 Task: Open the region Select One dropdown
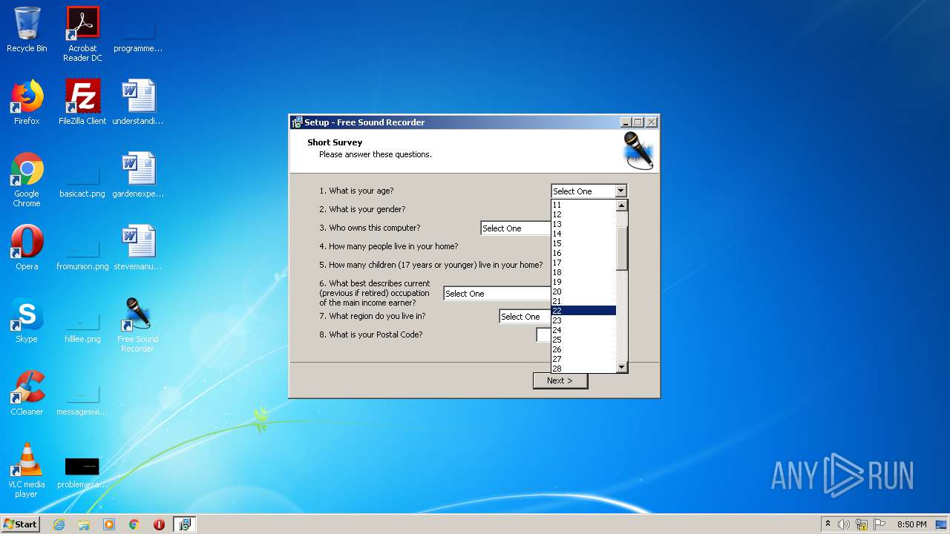click(525, 317)
